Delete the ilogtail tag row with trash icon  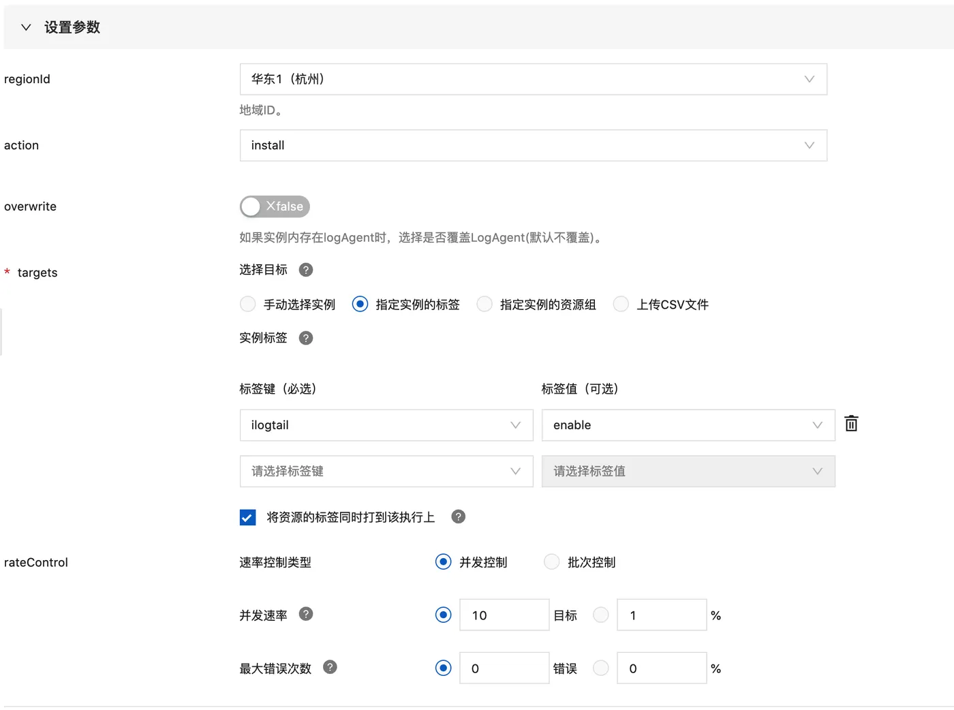851,424
